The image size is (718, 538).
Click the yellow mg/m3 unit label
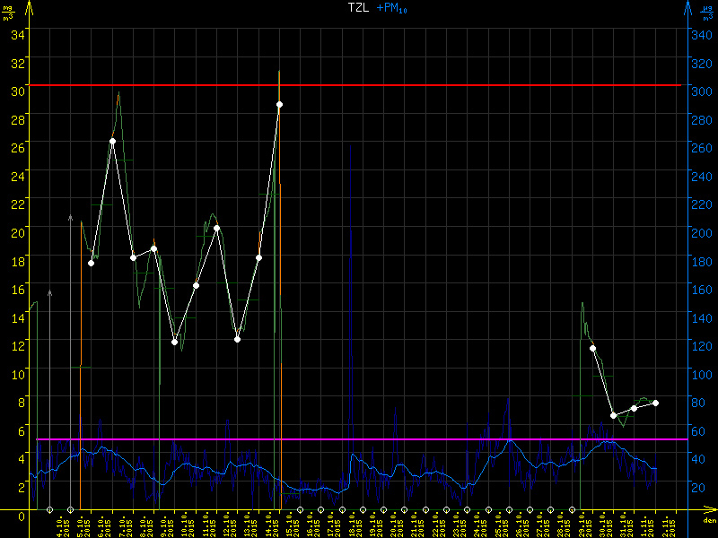(x=9, y=11)
